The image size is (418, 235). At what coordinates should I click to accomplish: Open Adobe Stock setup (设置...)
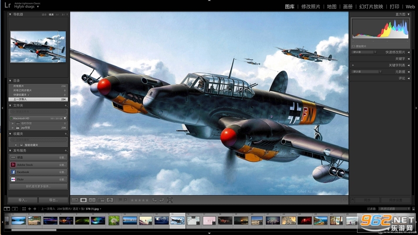[62, 165]
